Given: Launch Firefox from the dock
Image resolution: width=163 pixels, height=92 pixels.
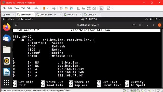Looking at the screenshot, I should tap(7, 27).
